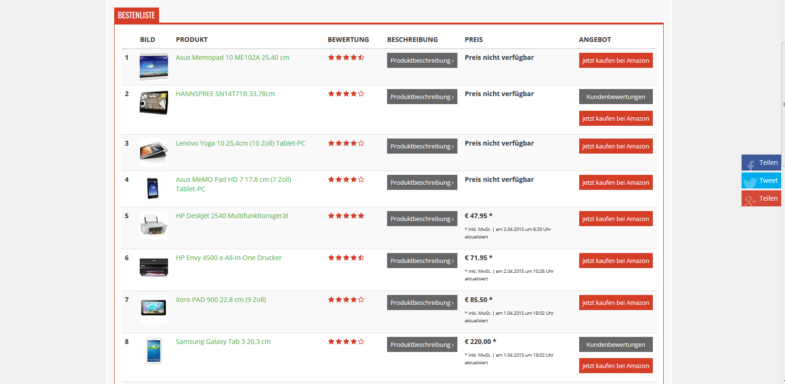
Task: Share on Facebook via Teilen button
Action: [x=761, y=163]
